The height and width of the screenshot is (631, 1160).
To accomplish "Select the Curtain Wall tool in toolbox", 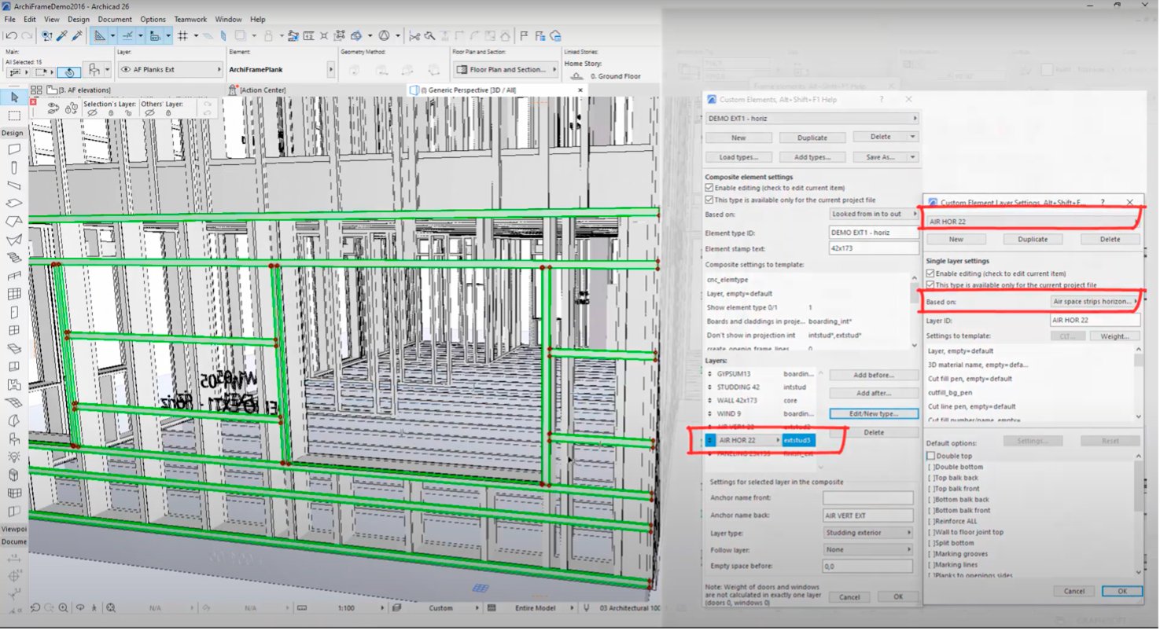I will [13, 295].
